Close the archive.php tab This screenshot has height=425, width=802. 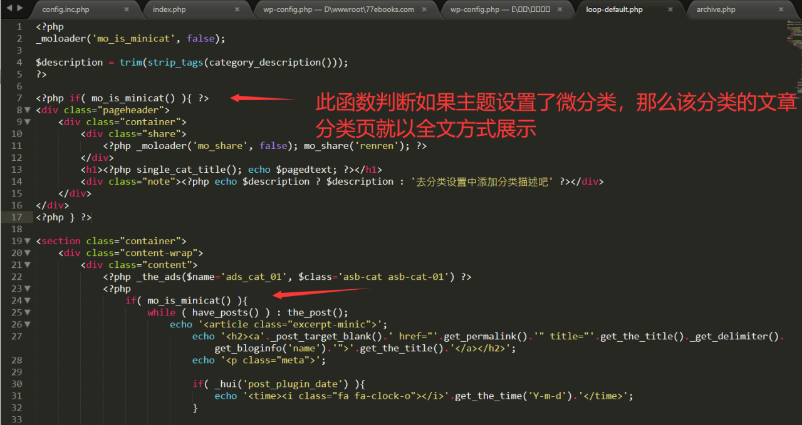click(x=781, y=10)
